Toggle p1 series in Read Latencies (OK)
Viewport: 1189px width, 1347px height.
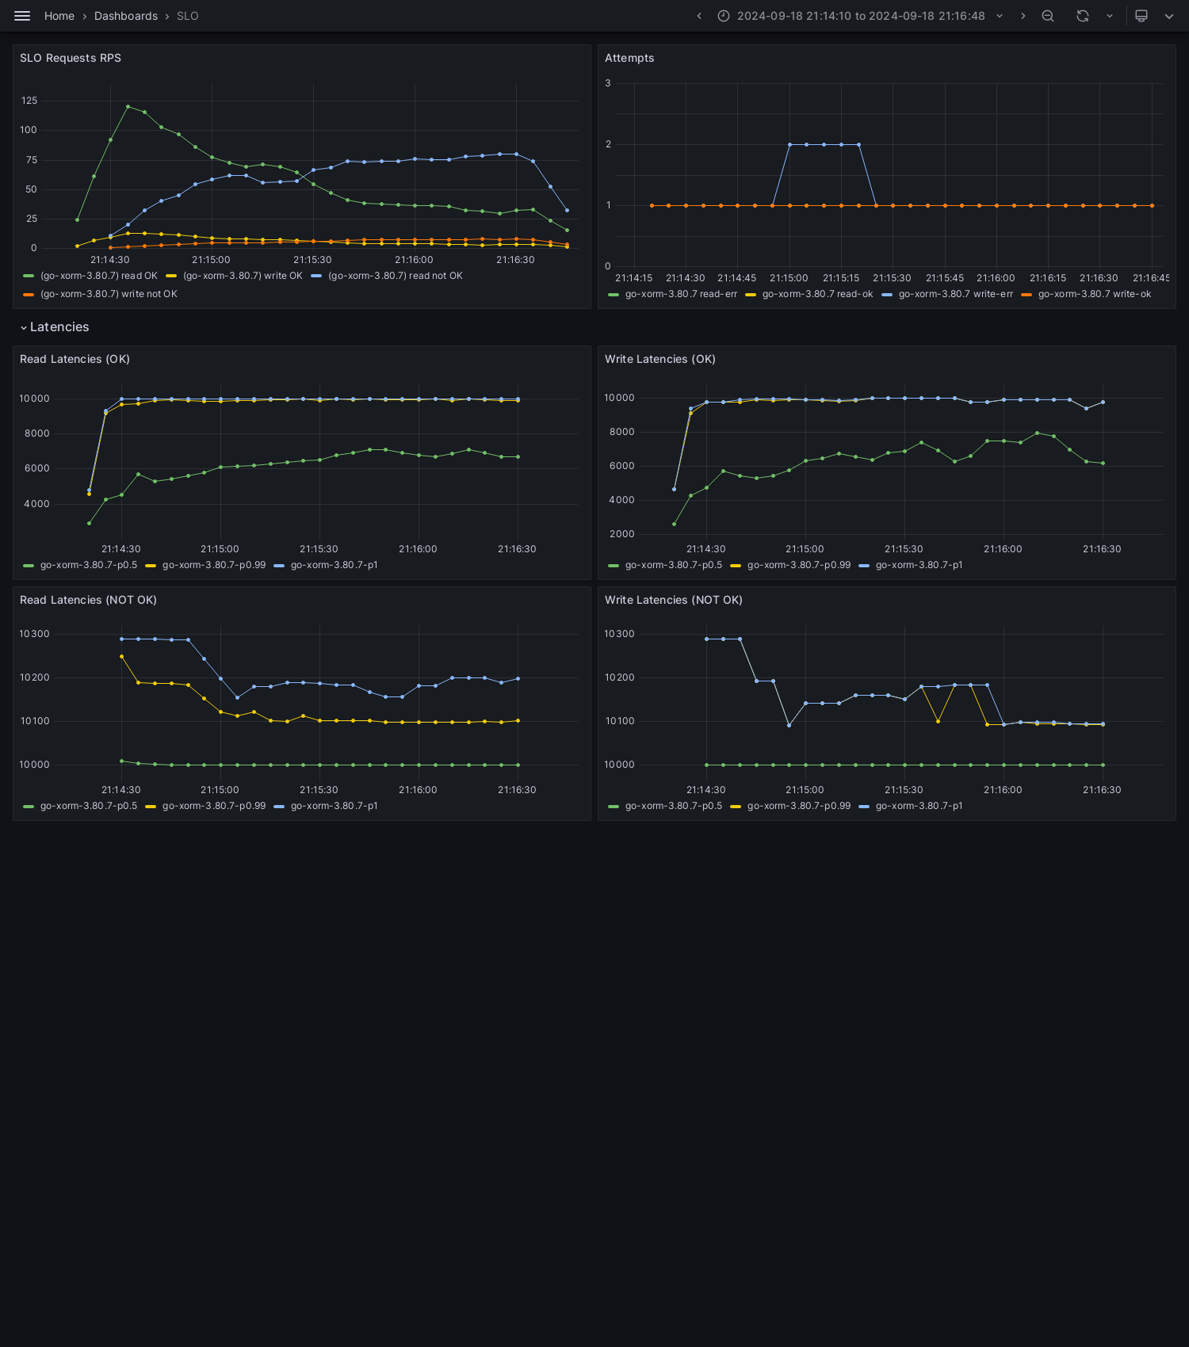335,565
